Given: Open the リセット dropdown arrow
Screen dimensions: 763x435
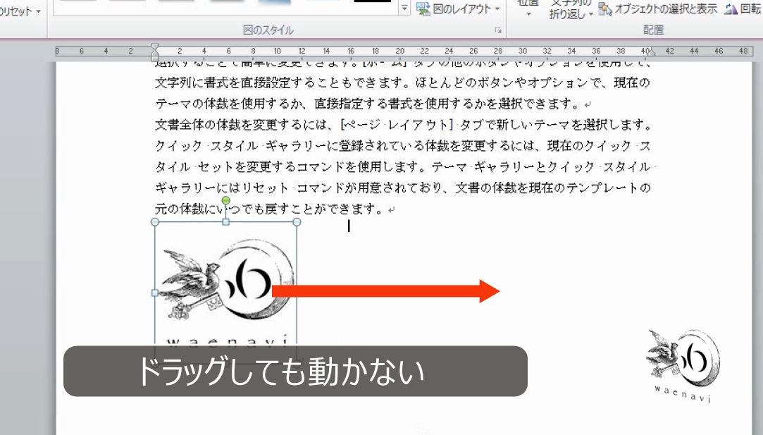Looking at the screenshot, I should coord(39,11).
